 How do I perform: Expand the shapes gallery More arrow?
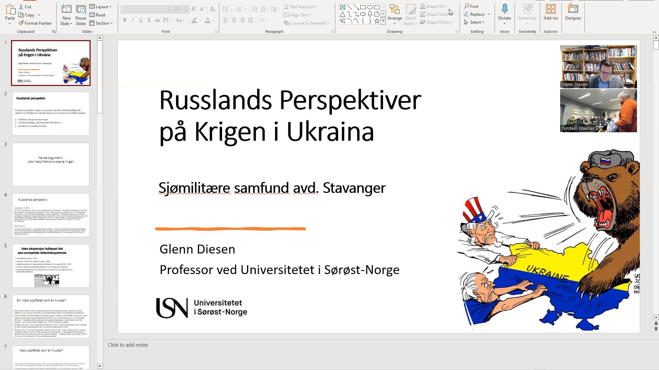383,21
